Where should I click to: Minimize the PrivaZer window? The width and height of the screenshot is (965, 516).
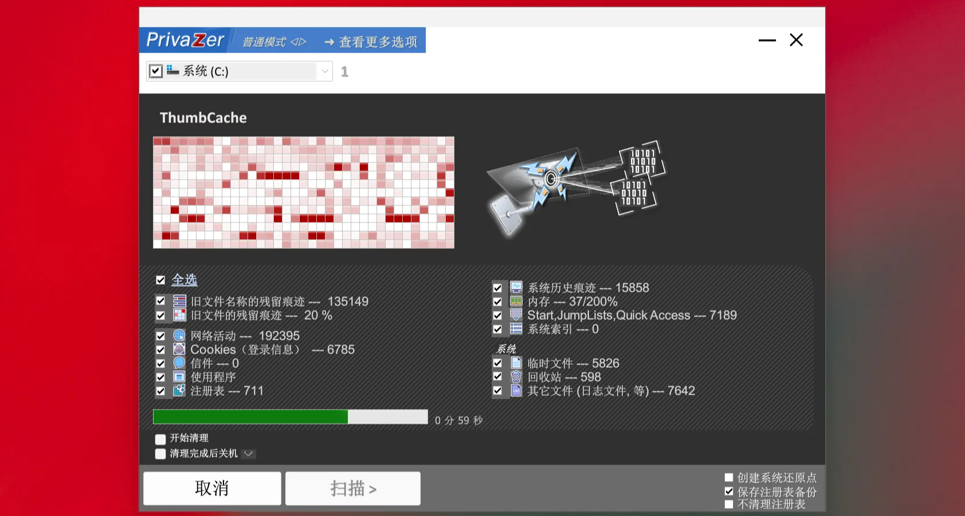tap(767, 40)
